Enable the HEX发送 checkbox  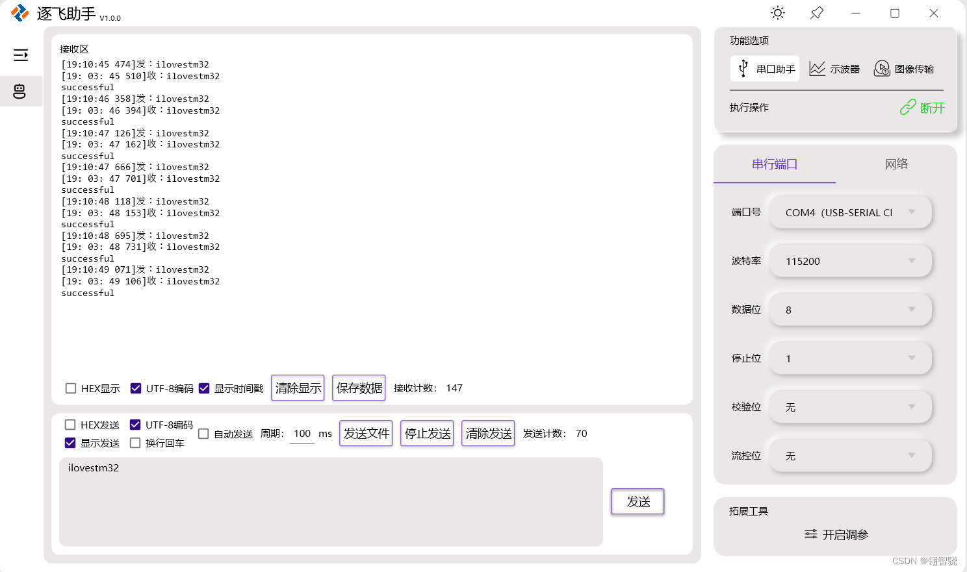[70, 425]
